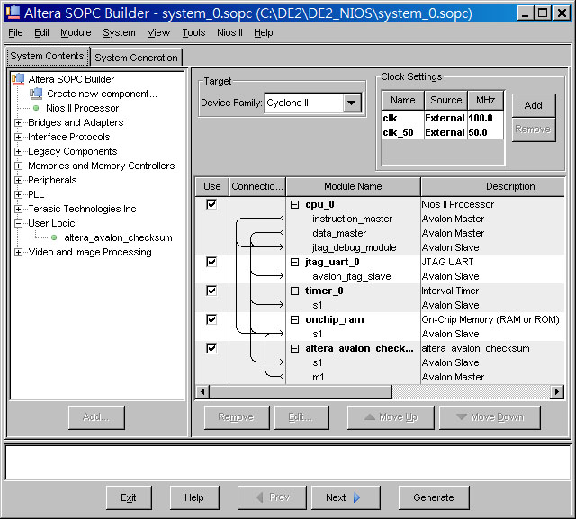576x519 pixels.
Task: Open the File menu
Action: (x=15, y=32)
